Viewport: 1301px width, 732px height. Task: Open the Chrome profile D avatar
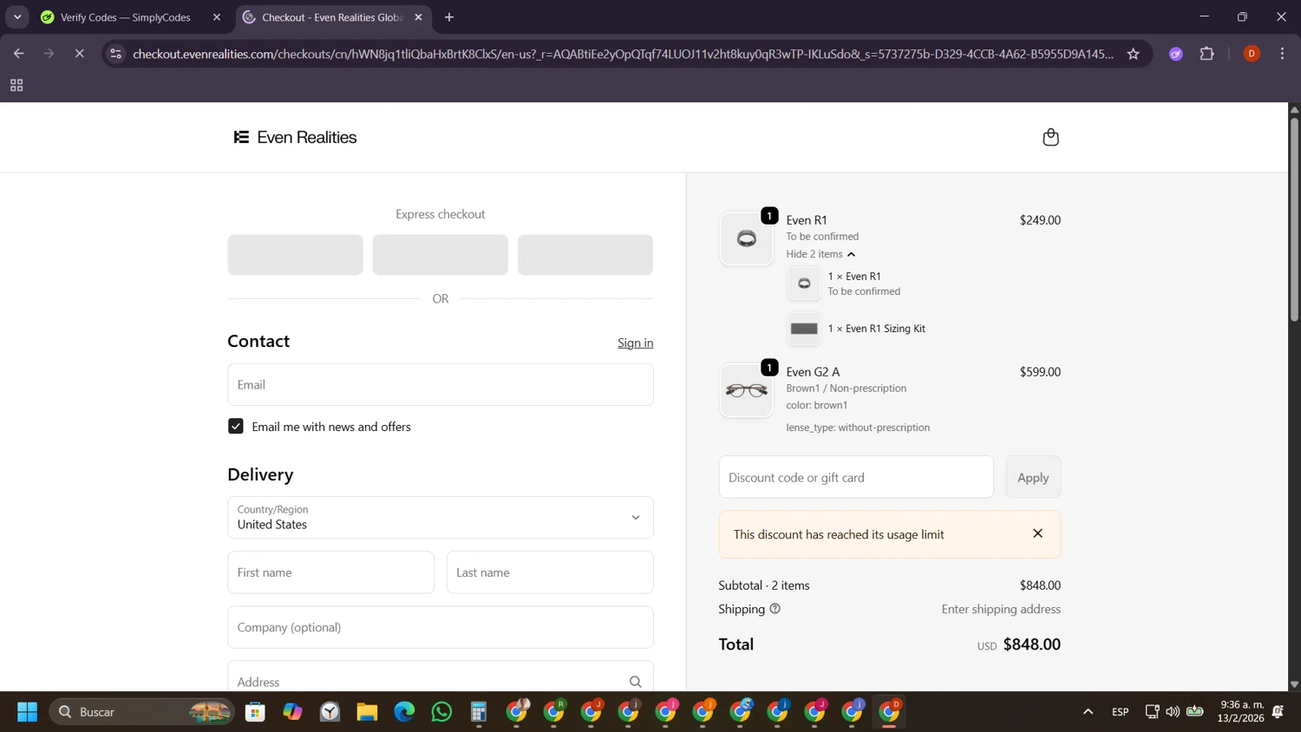point(1251,54)
